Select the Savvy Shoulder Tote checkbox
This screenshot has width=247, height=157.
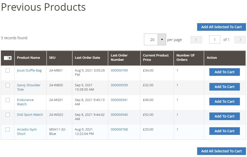(8, 85)
